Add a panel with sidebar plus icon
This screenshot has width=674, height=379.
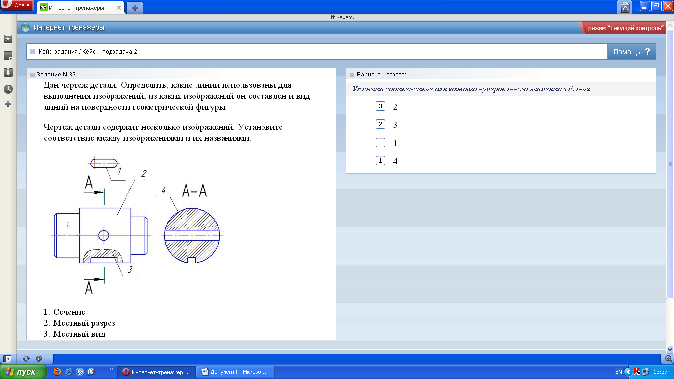[x=8, y=104]
